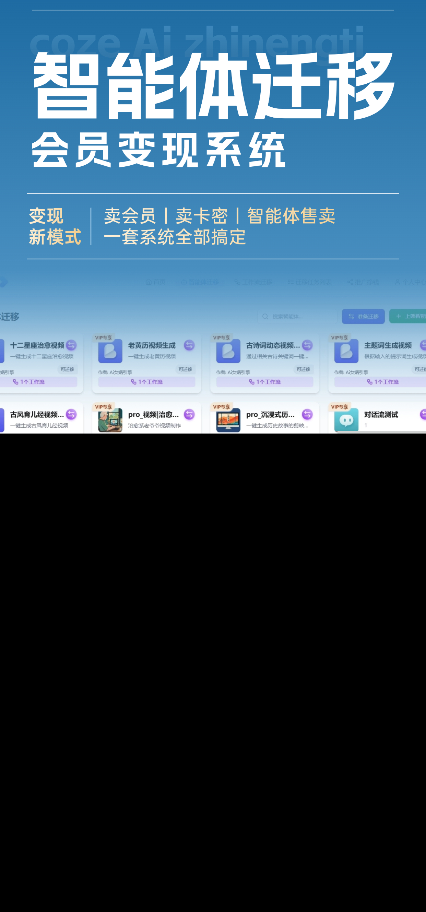Open the pro_视频|治愈 grandpa thumbnail
The width and height of the screenshot is (426, 912).
[110, 420]
